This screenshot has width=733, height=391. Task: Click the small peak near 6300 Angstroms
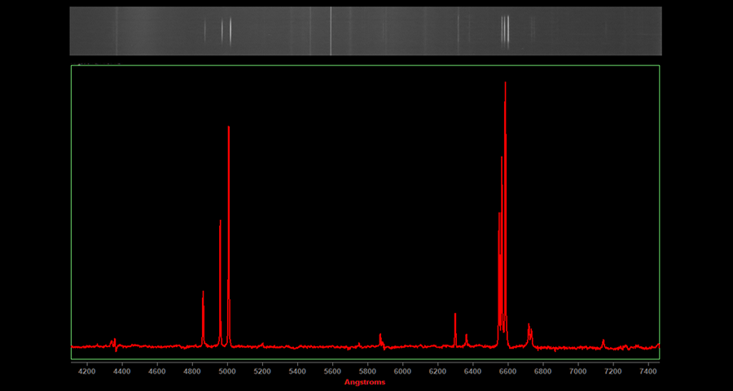455,316
